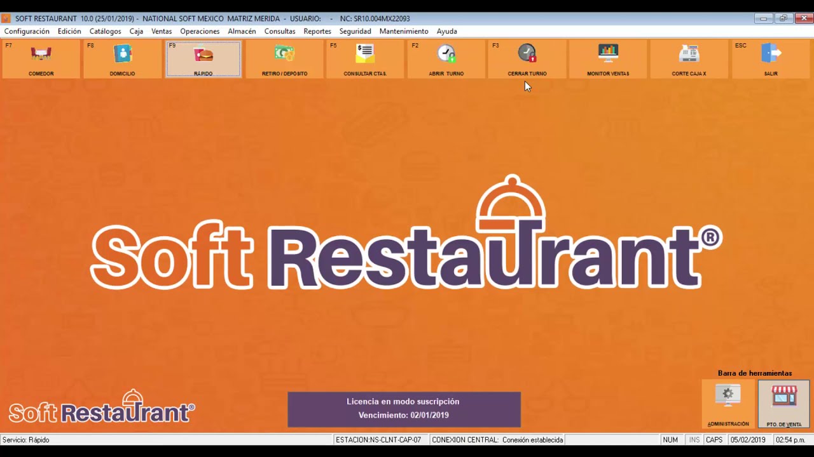
Task: Open the Configuración menu
Action: point(27,31)
